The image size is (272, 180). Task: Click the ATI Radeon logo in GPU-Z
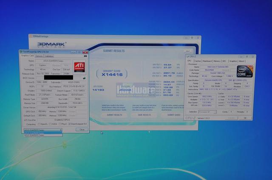79,67
